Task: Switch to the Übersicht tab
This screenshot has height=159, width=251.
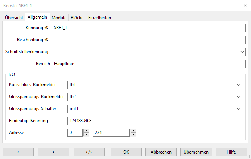Action: [14, 18]
